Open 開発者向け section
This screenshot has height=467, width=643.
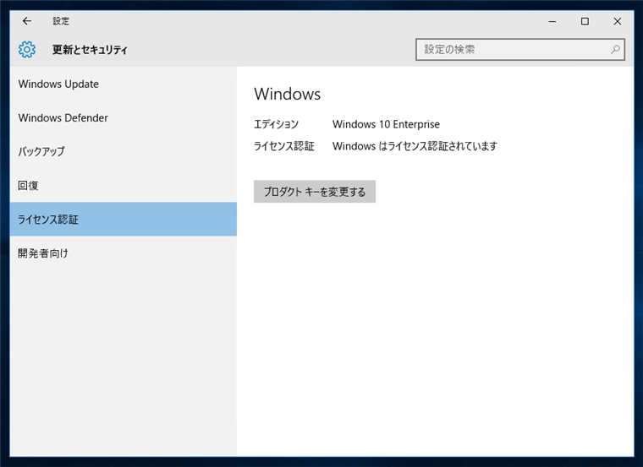124,253
